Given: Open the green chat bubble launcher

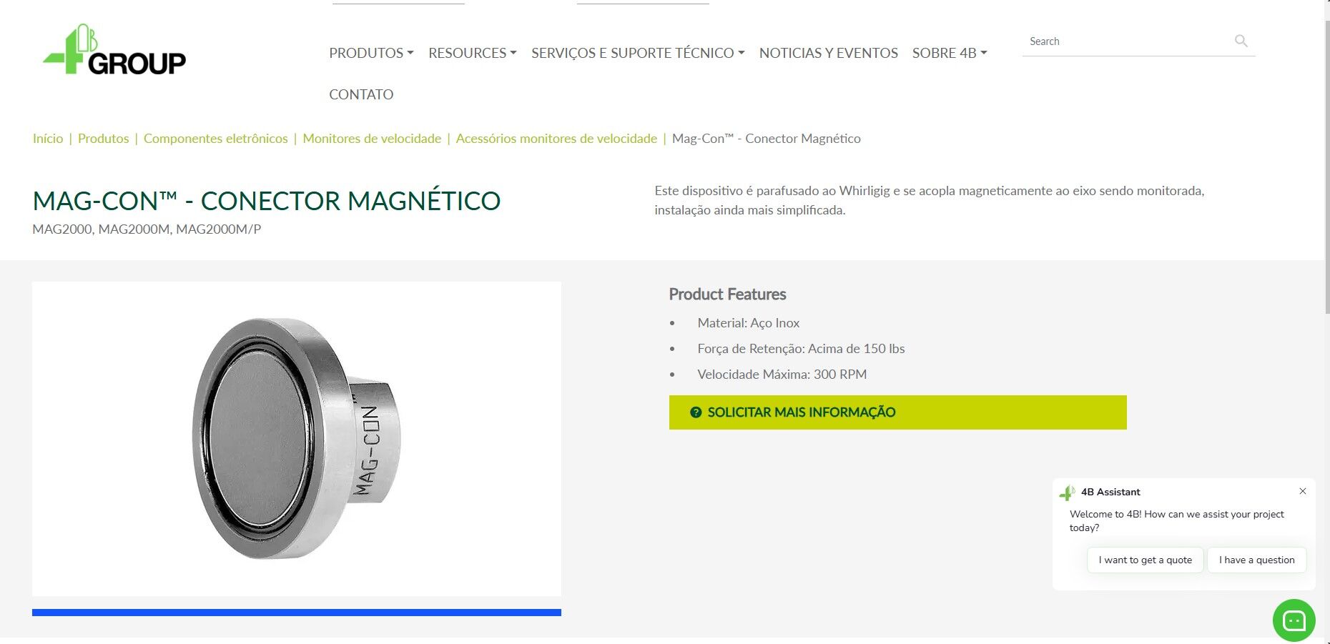Looking at the screenshot, I should coord(1294,620).
